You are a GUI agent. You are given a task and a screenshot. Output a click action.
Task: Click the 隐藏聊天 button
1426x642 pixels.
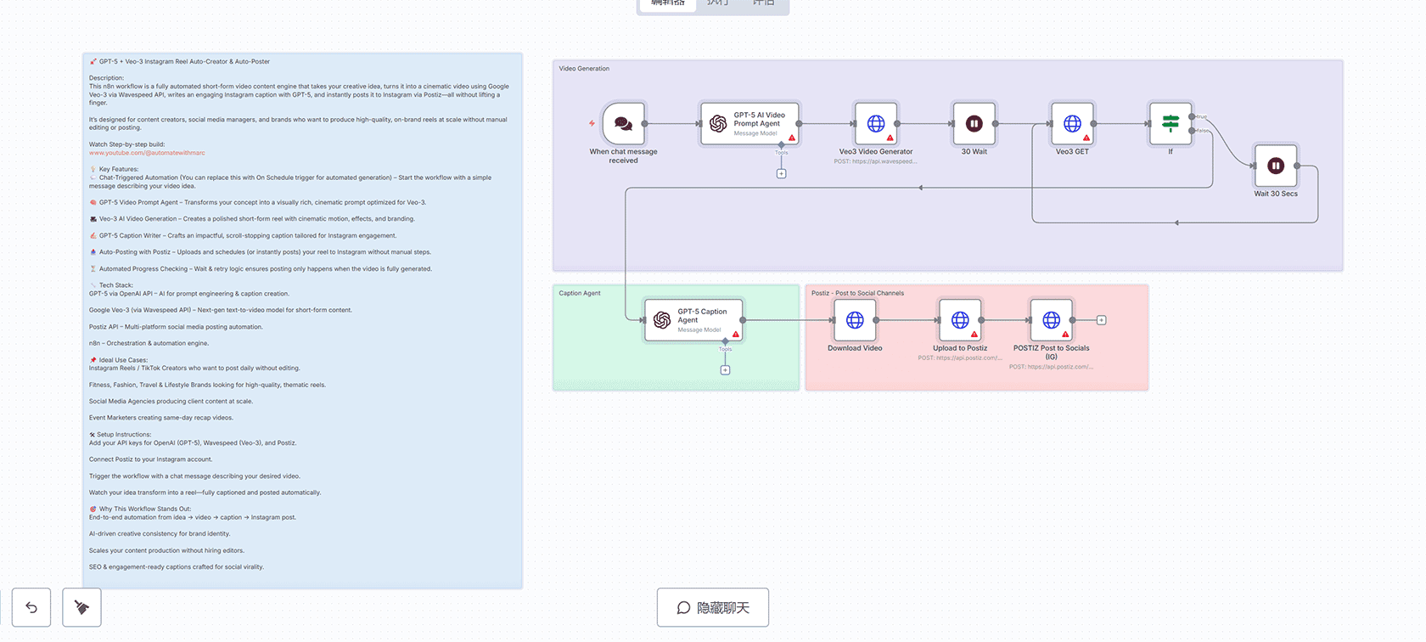tap(713, 608)
